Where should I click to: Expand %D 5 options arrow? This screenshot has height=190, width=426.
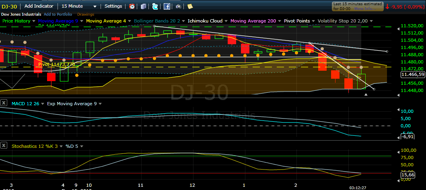(x=82, y=146)
